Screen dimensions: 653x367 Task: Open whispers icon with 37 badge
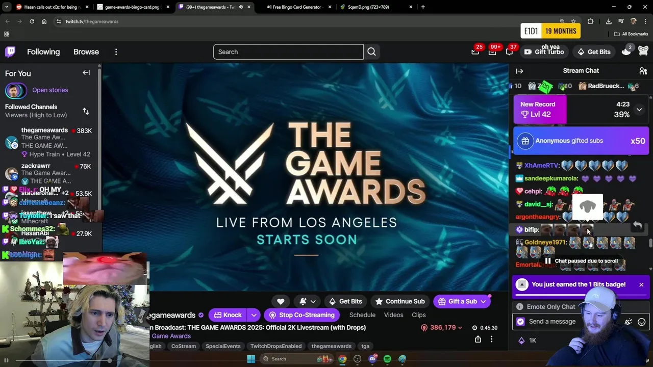point(509,51)
